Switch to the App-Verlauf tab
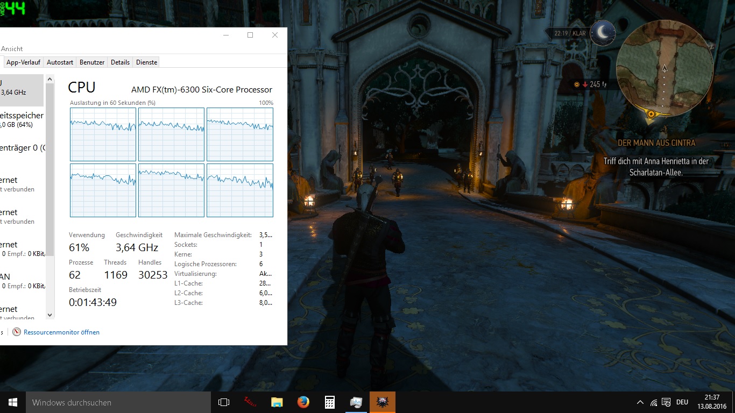The width and height of the screenshot is (735, 413). [23, 62]
